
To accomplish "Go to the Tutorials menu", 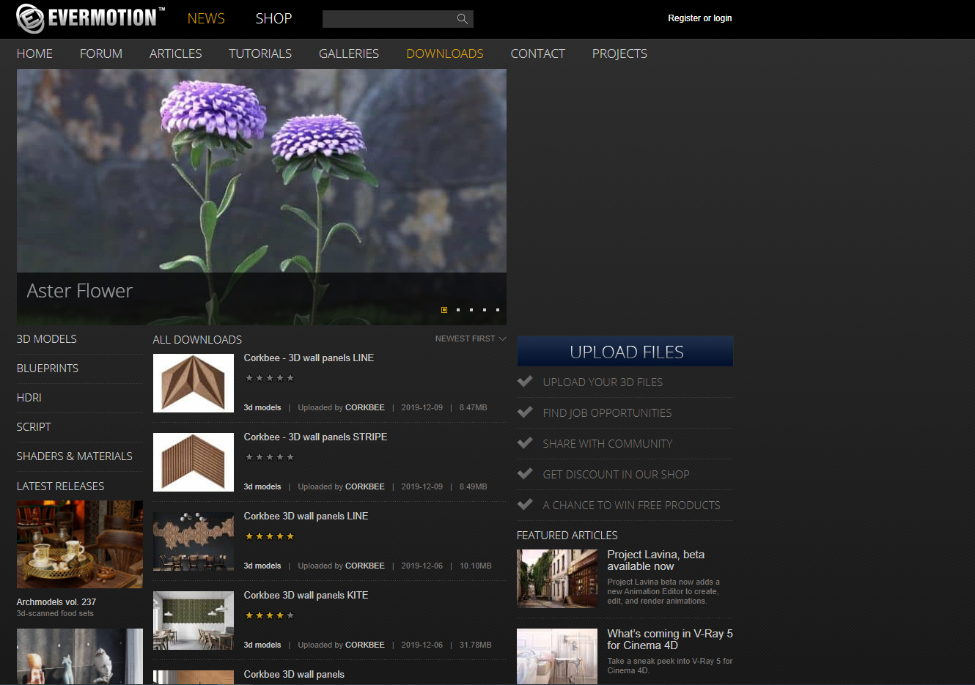I will (260, 53).
